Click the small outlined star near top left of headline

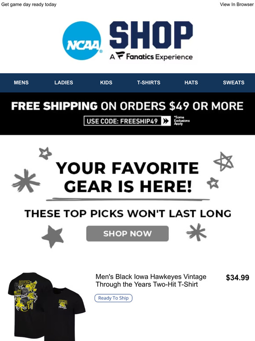pos(45,153)
